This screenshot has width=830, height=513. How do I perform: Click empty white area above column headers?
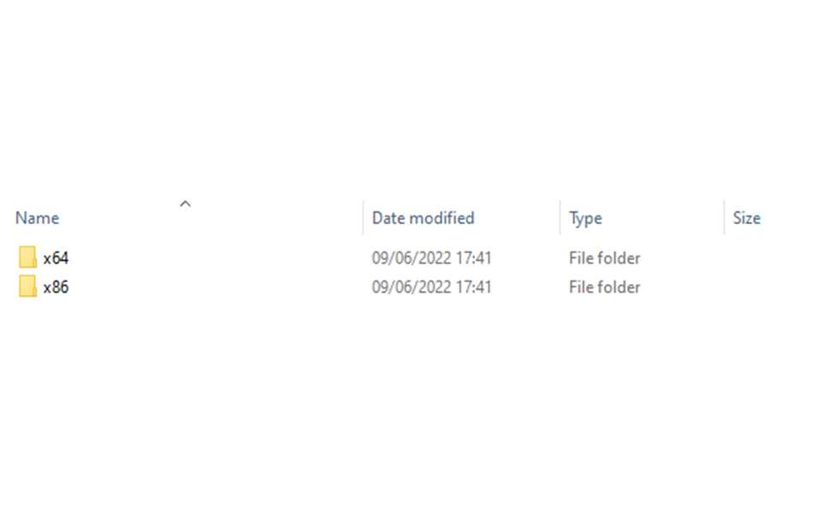coord(413,95)
